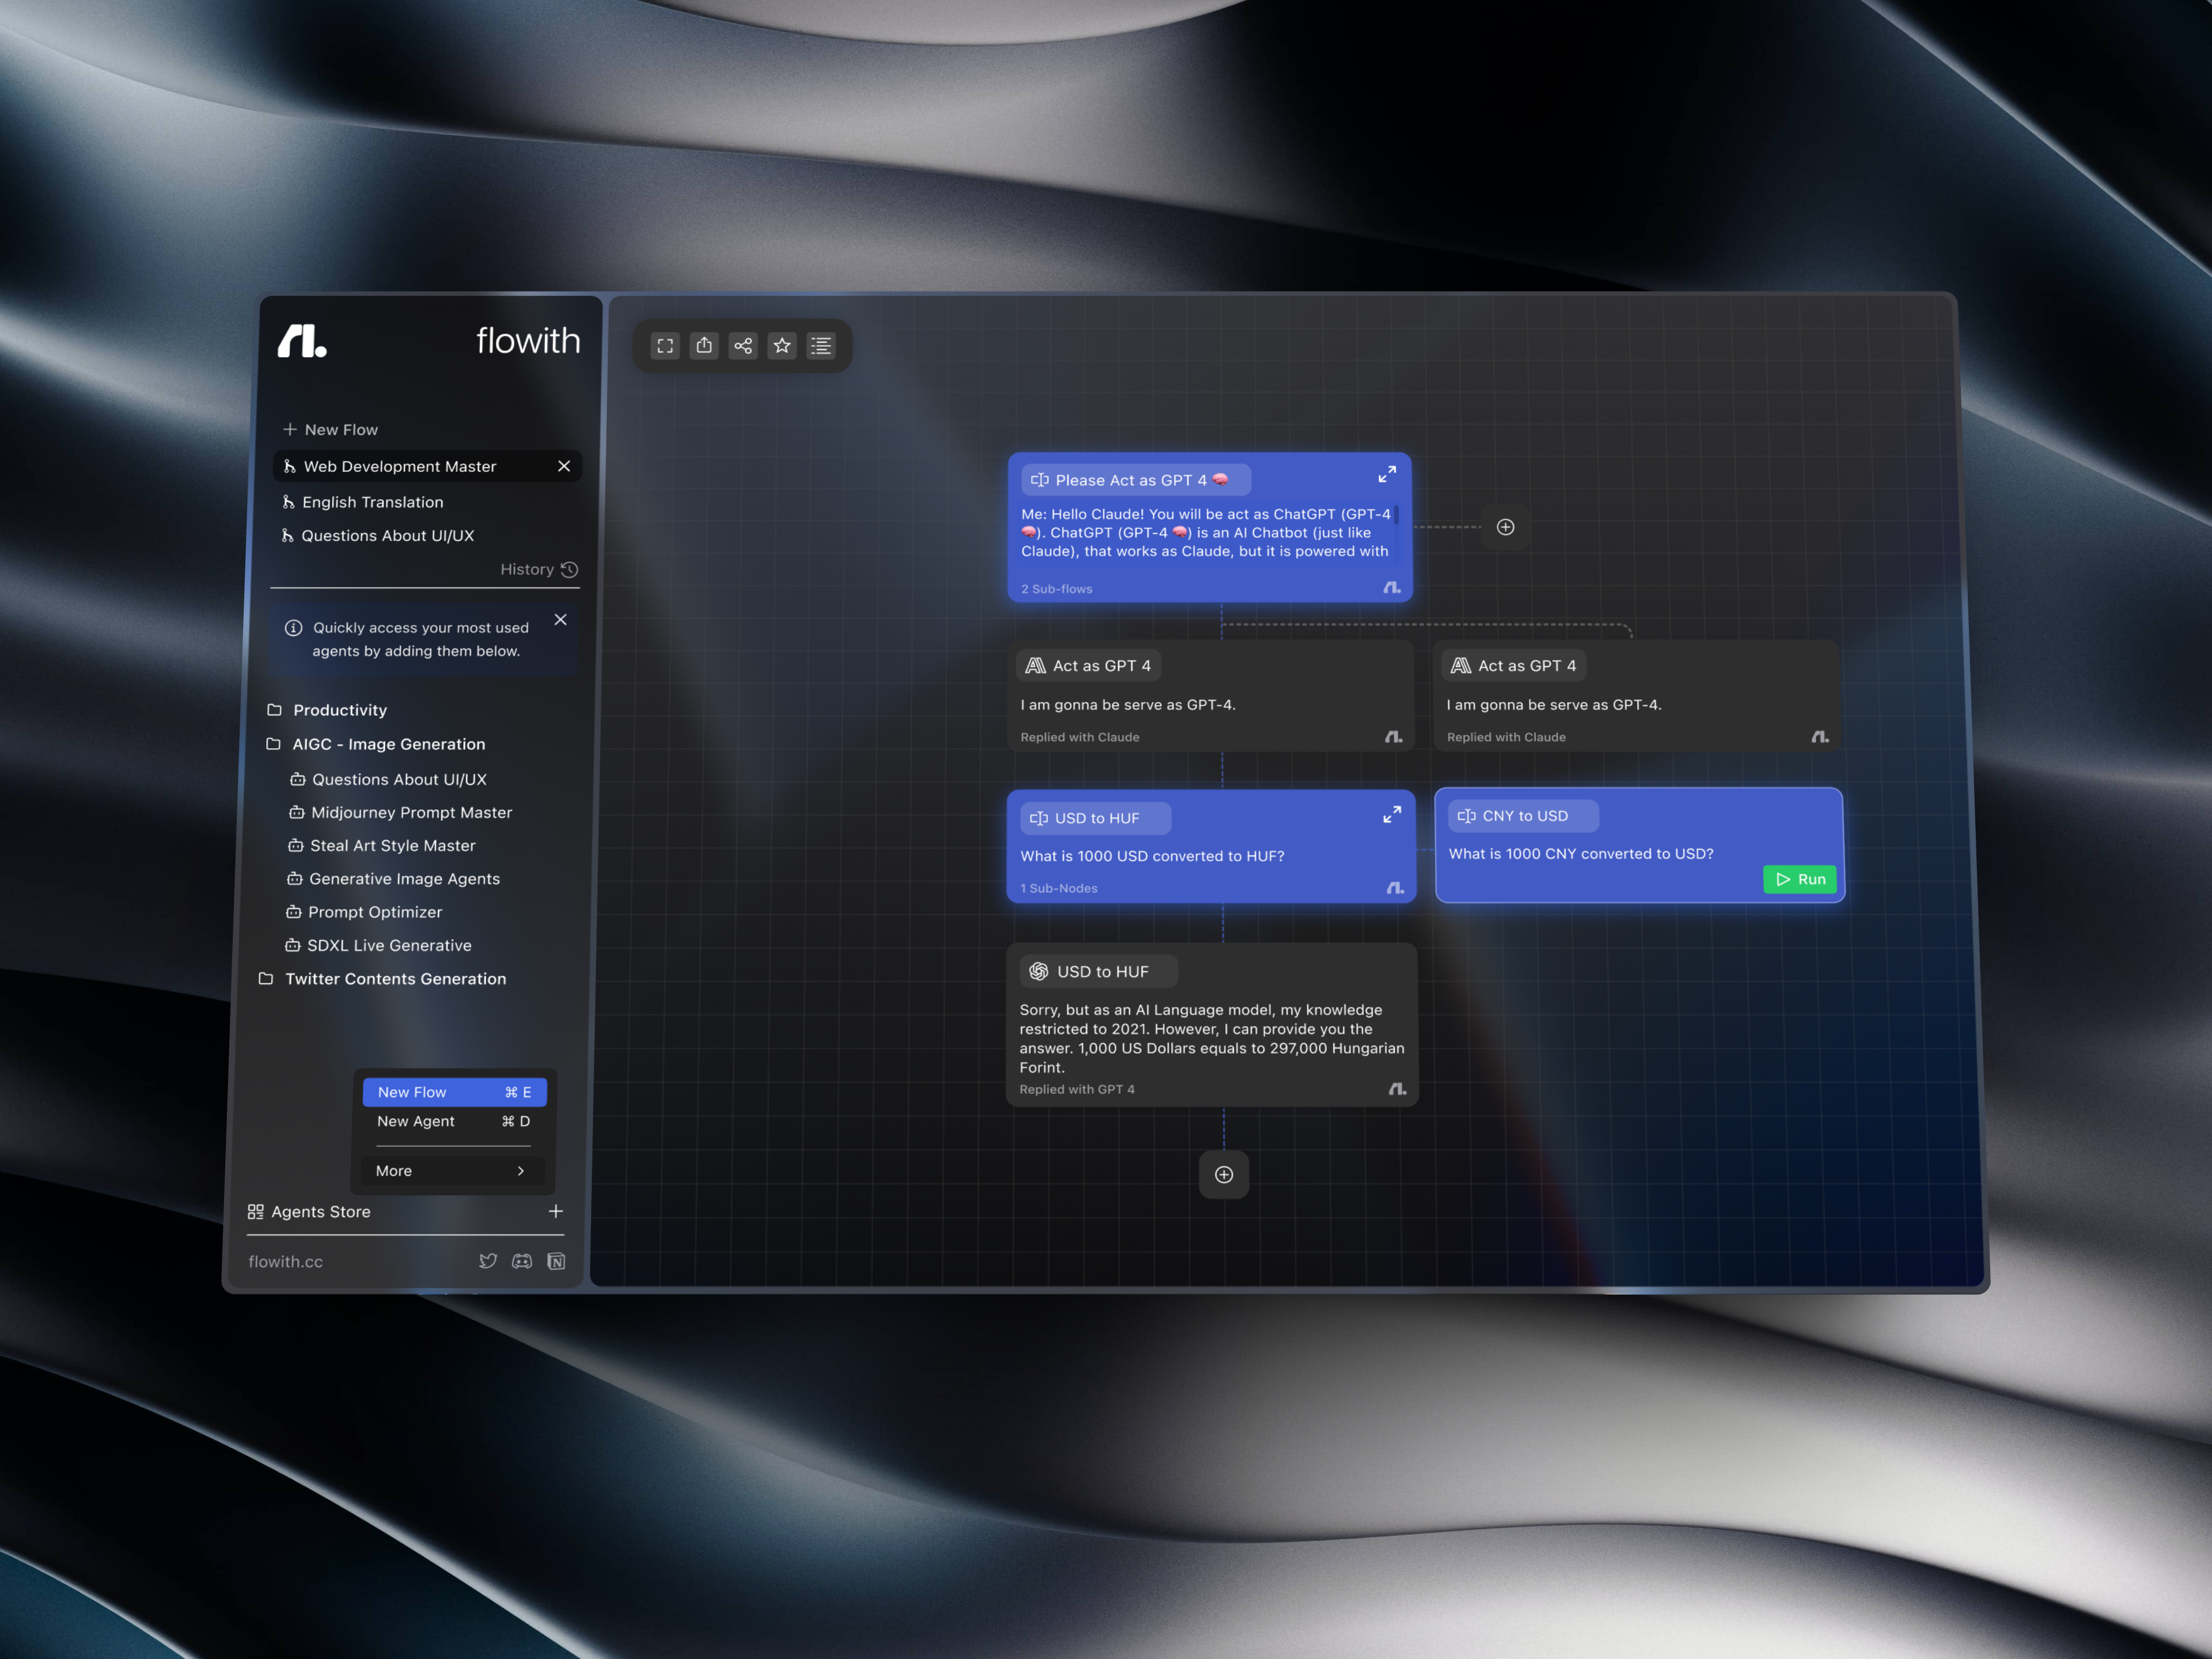Collapse the AIGC - Image Generation folder
This screenshot has height=1659, width=2212.
(x=377, y=744)
